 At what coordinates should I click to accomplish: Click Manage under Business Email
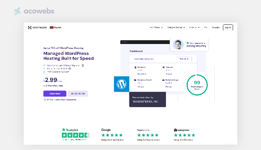click(140, 87)
